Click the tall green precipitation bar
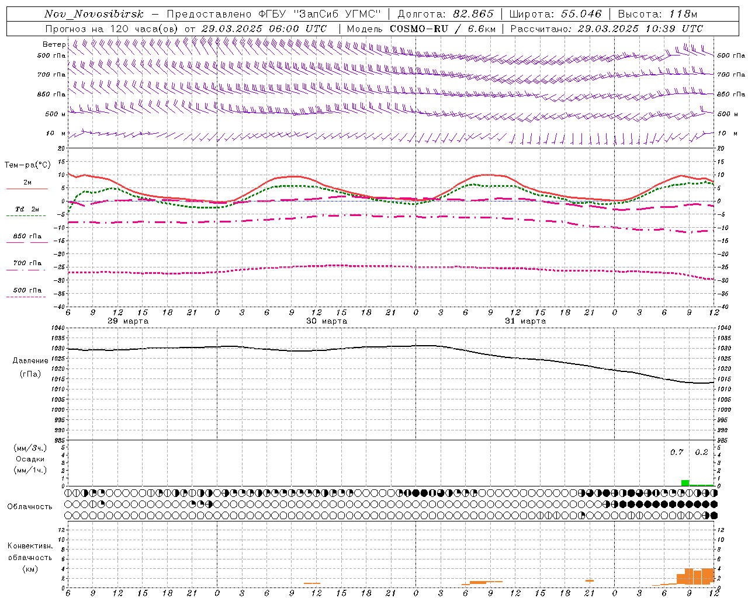Screen dimensions: 748x598 tap(685, 483)
